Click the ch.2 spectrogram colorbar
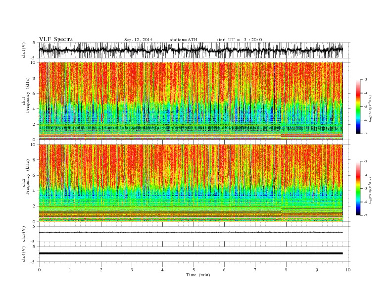The height and width of the screenshot is (303, 392). 358,189
